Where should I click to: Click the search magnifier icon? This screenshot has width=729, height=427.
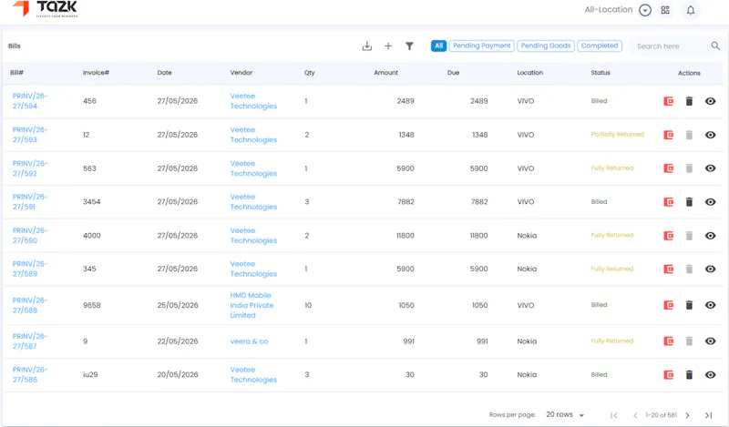pyautogui.click(x=715, y=46)
